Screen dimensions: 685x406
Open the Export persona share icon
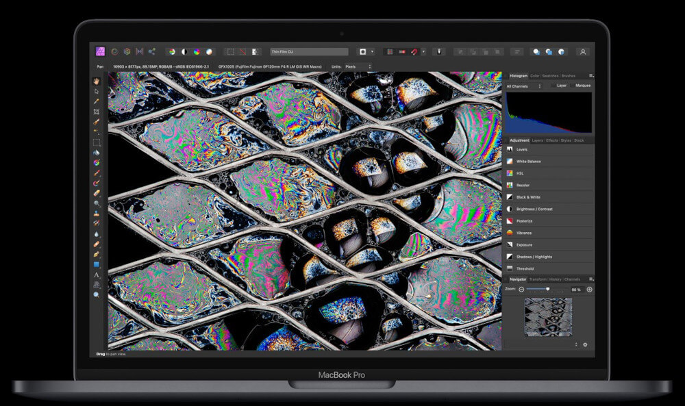point(151,51)
